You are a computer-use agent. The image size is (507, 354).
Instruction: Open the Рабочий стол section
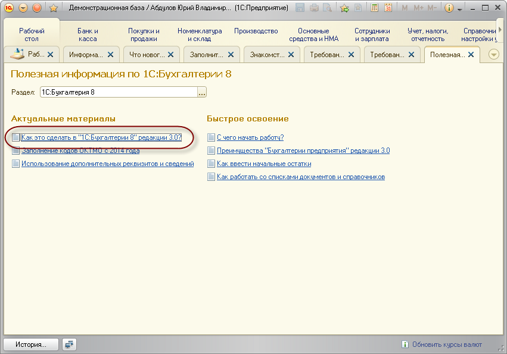pos(32,35)
